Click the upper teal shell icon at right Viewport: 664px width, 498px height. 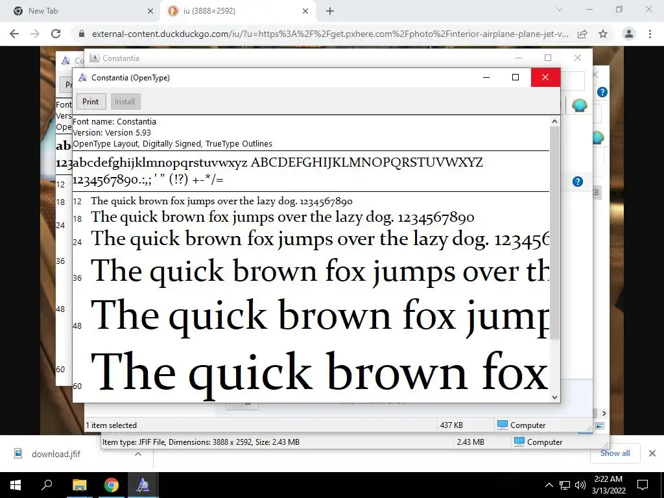579,105
